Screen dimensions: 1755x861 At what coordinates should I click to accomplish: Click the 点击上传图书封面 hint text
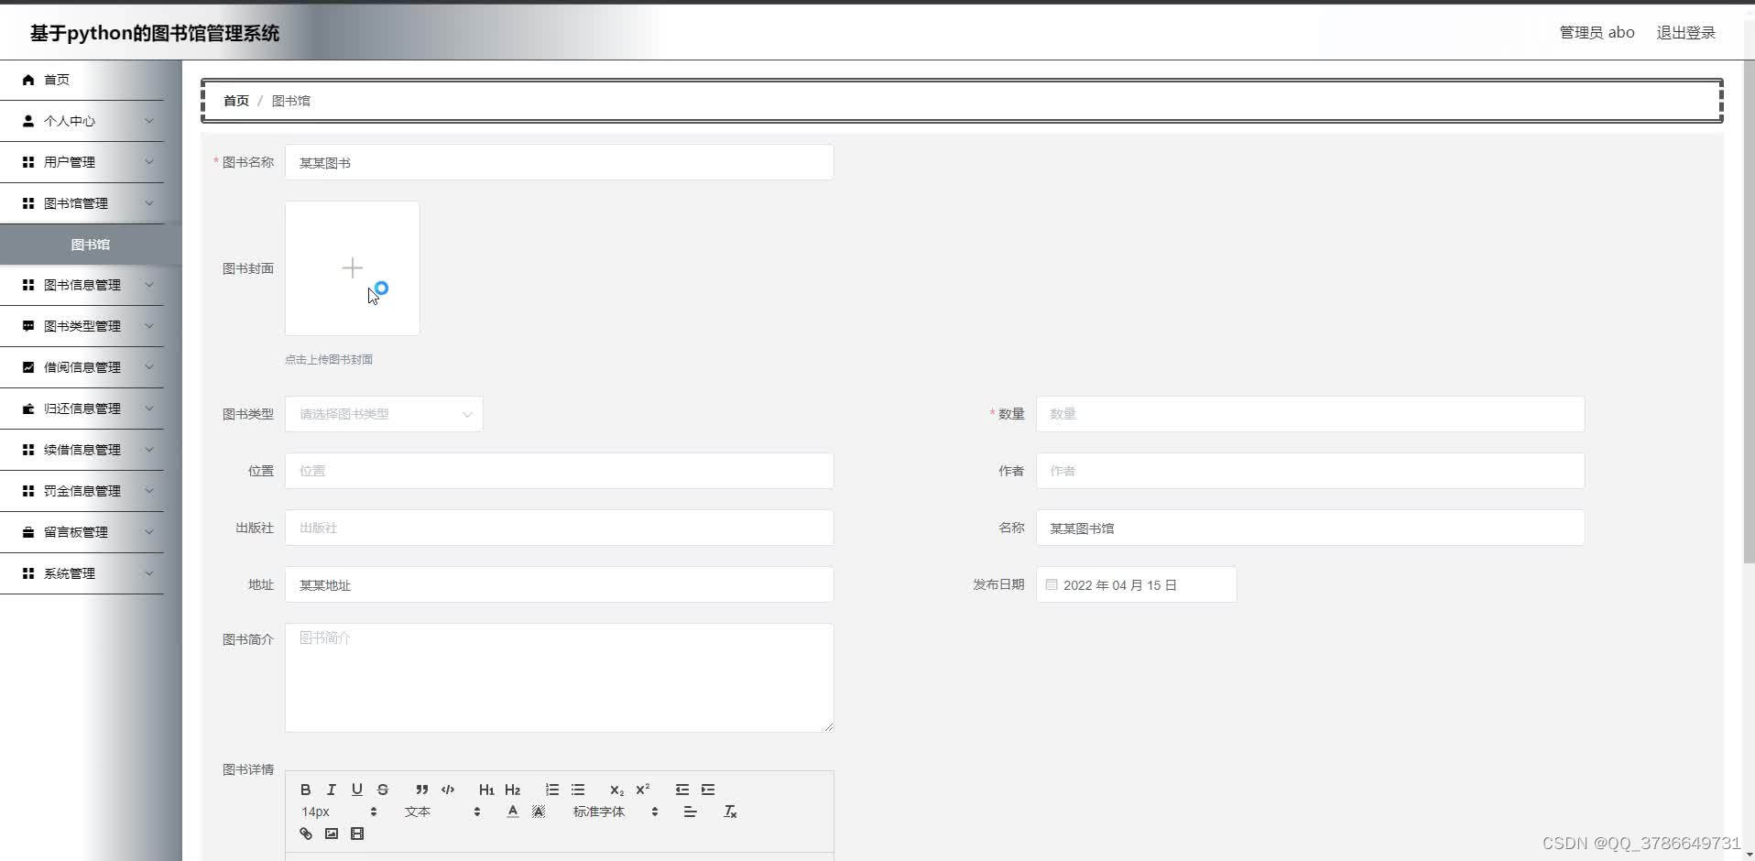point(329,359)
